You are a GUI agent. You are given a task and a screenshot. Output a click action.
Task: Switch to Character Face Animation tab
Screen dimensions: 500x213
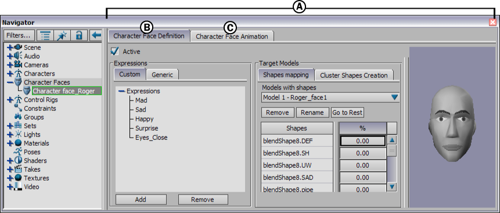(x=232, y=37)
